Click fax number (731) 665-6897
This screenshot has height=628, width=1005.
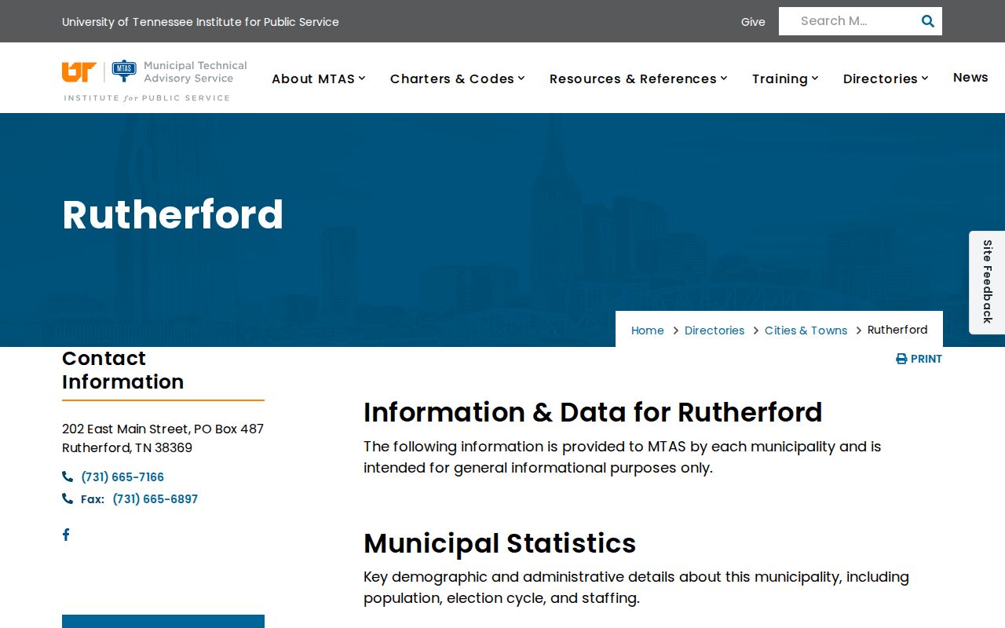pyautogui.click(x=155, y=499)
